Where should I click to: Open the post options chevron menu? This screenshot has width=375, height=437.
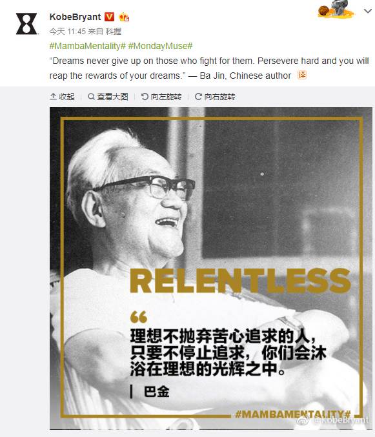click(368, 11)
